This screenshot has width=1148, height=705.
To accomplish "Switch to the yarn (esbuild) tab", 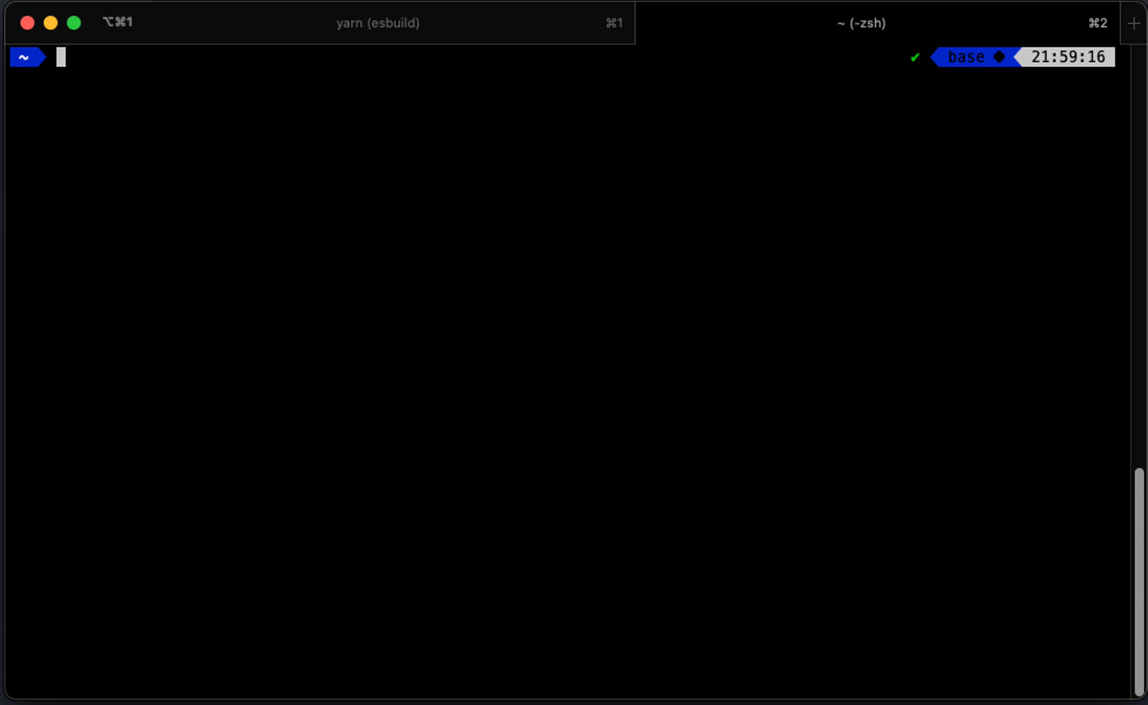I will pos(378,23).
